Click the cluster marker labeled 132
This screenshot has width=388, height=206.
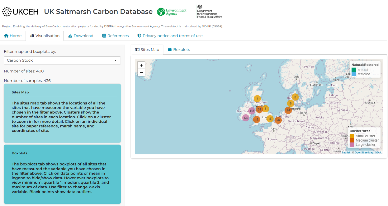pos(246,118)
